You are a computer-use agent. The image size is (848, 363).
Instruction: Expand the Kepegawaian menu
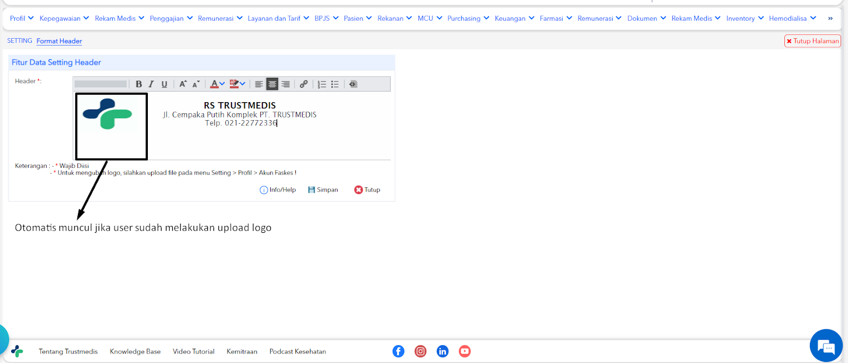point(65,18)
